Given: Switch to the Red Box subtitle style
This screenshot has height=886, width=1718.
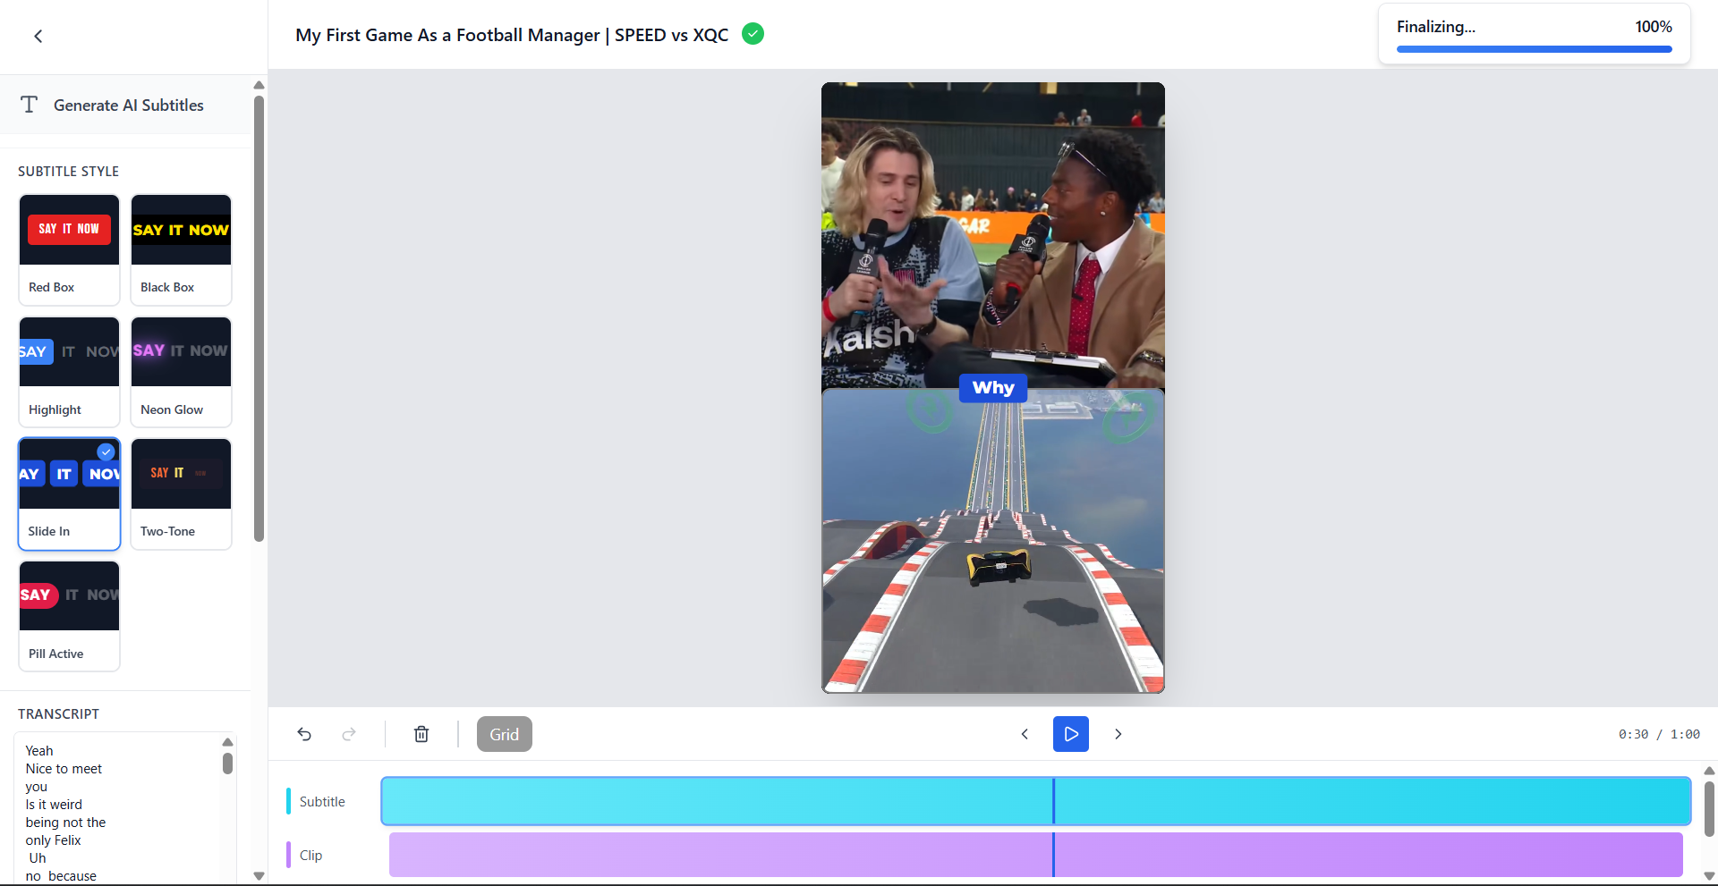Looking at the screenshot, I should (69, 249).
